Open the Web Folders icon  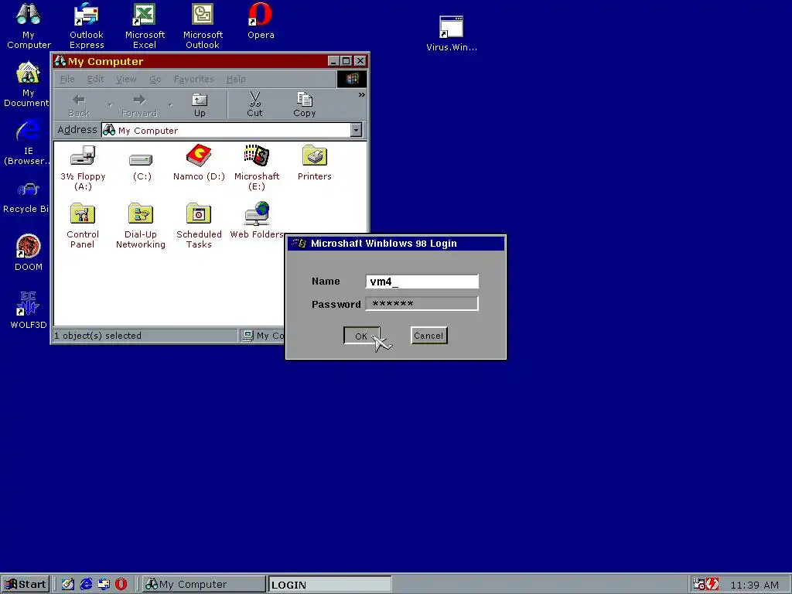[x=257, y=220]
